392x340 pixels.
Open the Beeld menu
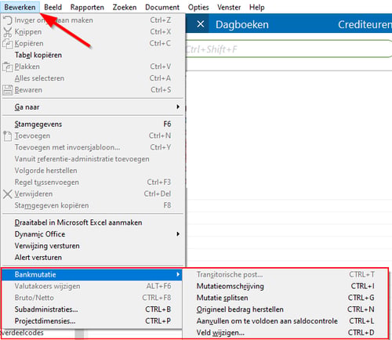[53, 7]
